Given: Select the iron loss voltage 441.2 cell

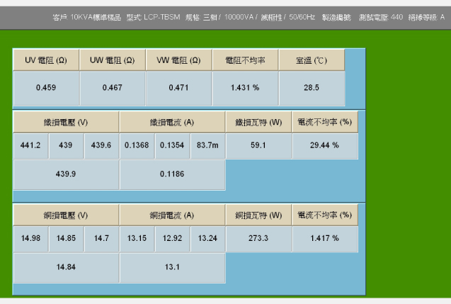Looking at the screenshot, I should coord(30,145).
